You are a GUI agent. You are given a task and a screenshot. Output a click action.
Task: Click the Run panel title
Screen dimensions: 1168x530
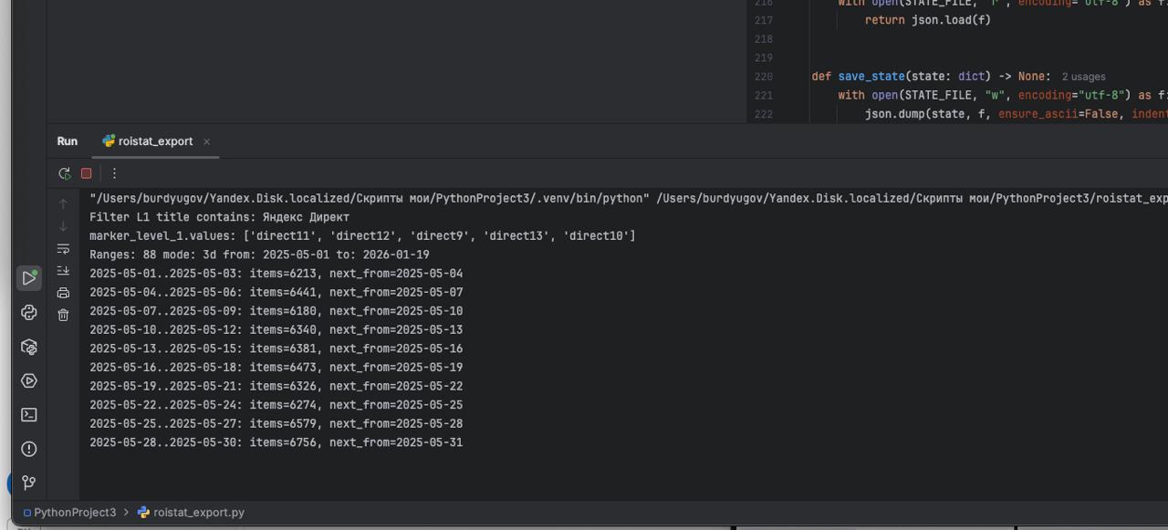(68, 141)
